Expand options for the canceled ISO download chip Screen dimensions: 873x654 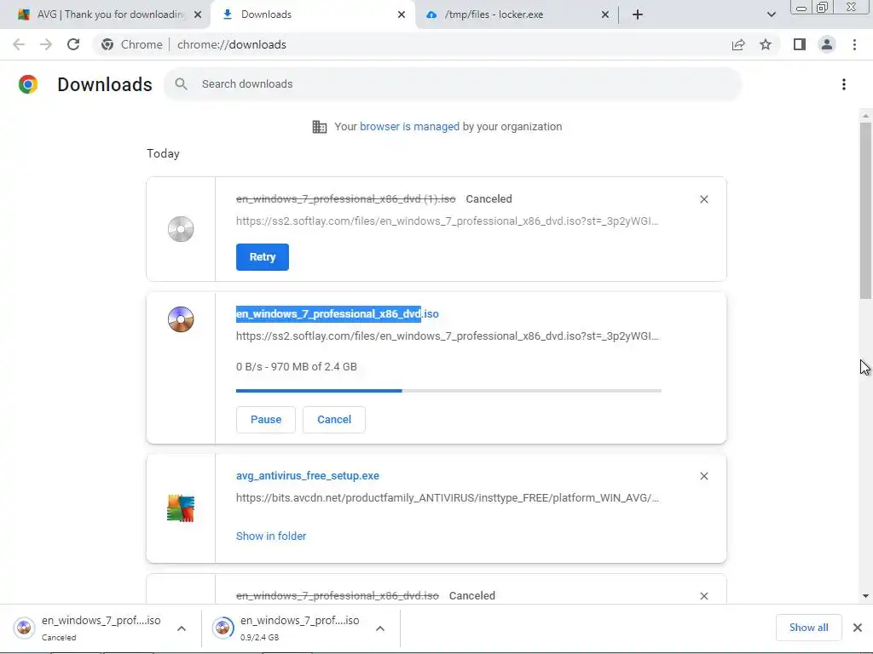182,628
